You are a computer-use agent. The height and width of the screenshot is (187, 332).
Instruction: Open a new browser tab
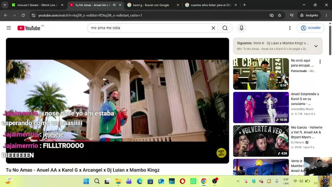pyautogui.click(x=244, y=5)
